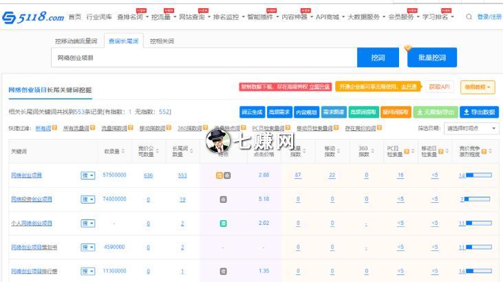This screenshot has width=503, height=282.
Task: Click competition bar in 网络投资创业项目 row
Action: [477, 199]
